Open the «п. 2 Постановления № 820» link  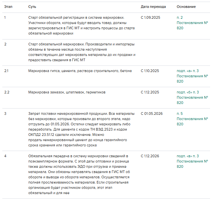click(x=192, y=23)
